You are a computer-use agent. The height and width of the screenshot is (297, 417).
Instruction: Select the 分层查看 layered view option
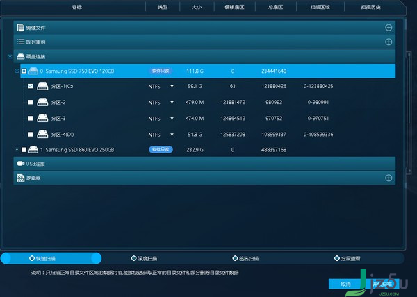pyautogui.click(x=347, y=258)
